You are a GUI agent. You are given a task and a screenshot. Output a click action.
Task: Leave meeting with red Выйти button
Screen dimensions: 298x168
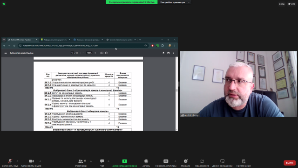[x=290, y=163]
